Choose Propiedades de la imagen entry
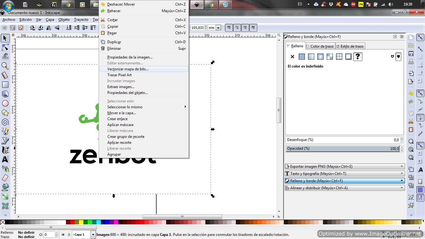This screenshot has height=239, width=425. pyautogui.click(x=144, y=57)
